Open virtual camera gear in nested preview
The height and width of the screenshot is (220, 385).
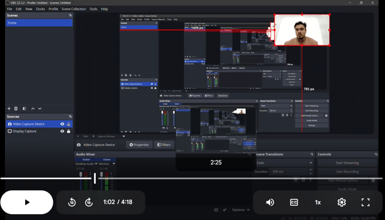[x=326, y=115]
